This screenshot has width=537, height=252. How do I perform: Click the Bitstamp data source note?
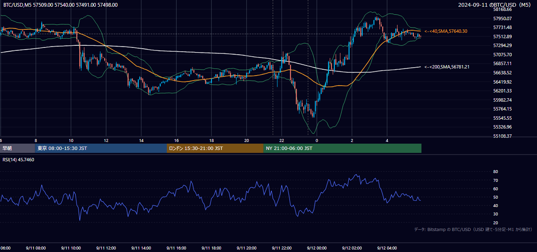pyautogui.click(x=473, y=230)
